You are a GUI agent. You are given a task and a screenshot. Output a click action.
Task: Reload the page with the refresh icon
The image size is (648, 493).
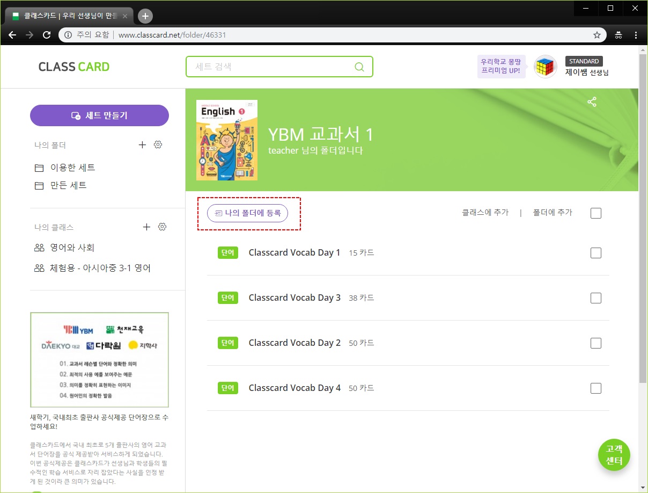(47, 35)
